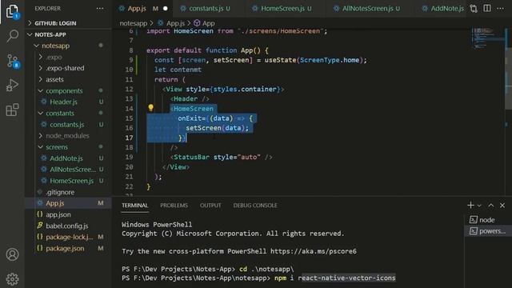Switch to the constants.js editor tab

206,9
